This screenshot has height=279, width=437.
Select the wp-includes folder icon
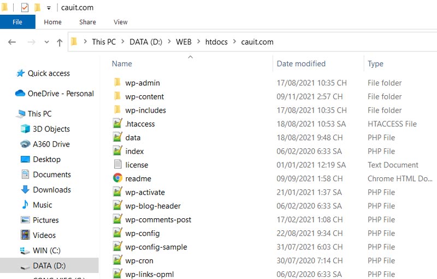[117, 110]
